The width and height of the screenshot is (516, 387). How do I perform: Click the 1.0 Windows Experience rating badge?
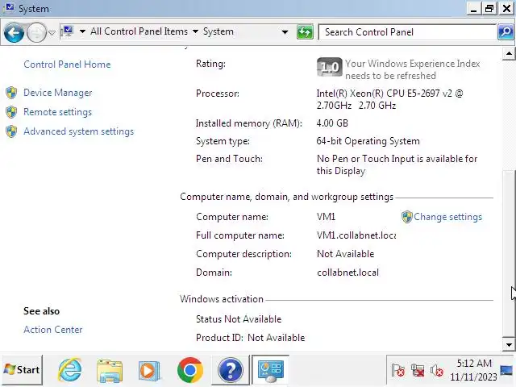pos(330,67)
